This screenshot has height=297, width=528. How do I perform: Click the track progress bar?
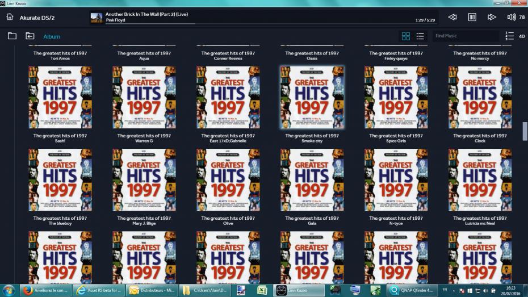pos(150,24)
